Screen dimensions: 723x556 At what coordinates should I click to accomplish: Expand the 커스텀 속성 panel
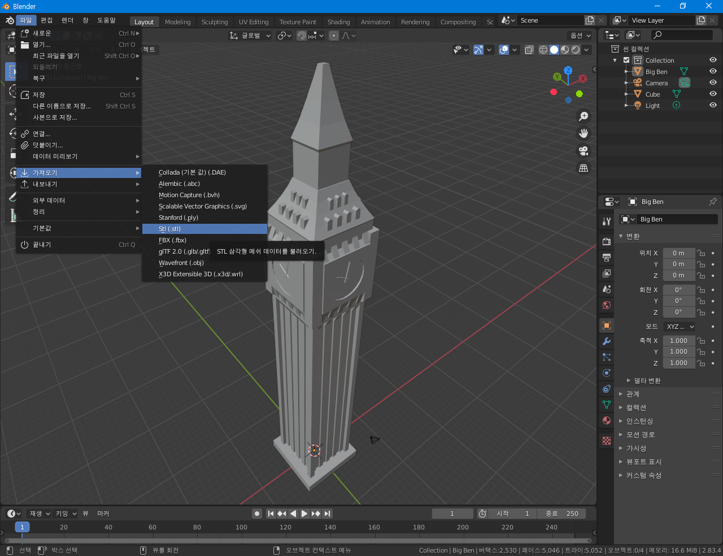pos(643,475)
